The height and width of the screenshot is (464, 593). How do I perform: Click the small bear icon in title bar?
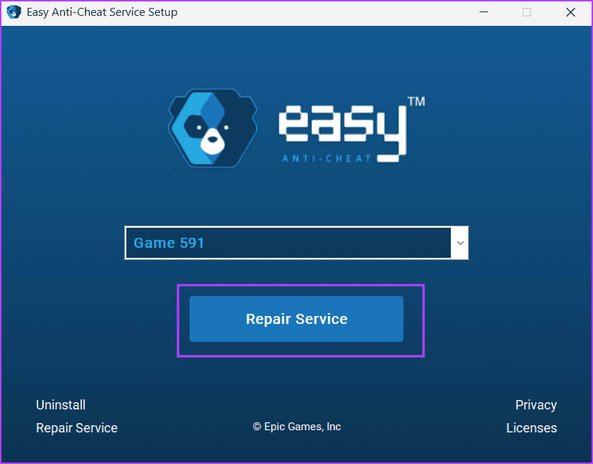(14, 12)
